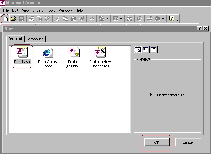Screen dimensions: 211x154
Task: Open the File menu
Action: click(6, 10)
